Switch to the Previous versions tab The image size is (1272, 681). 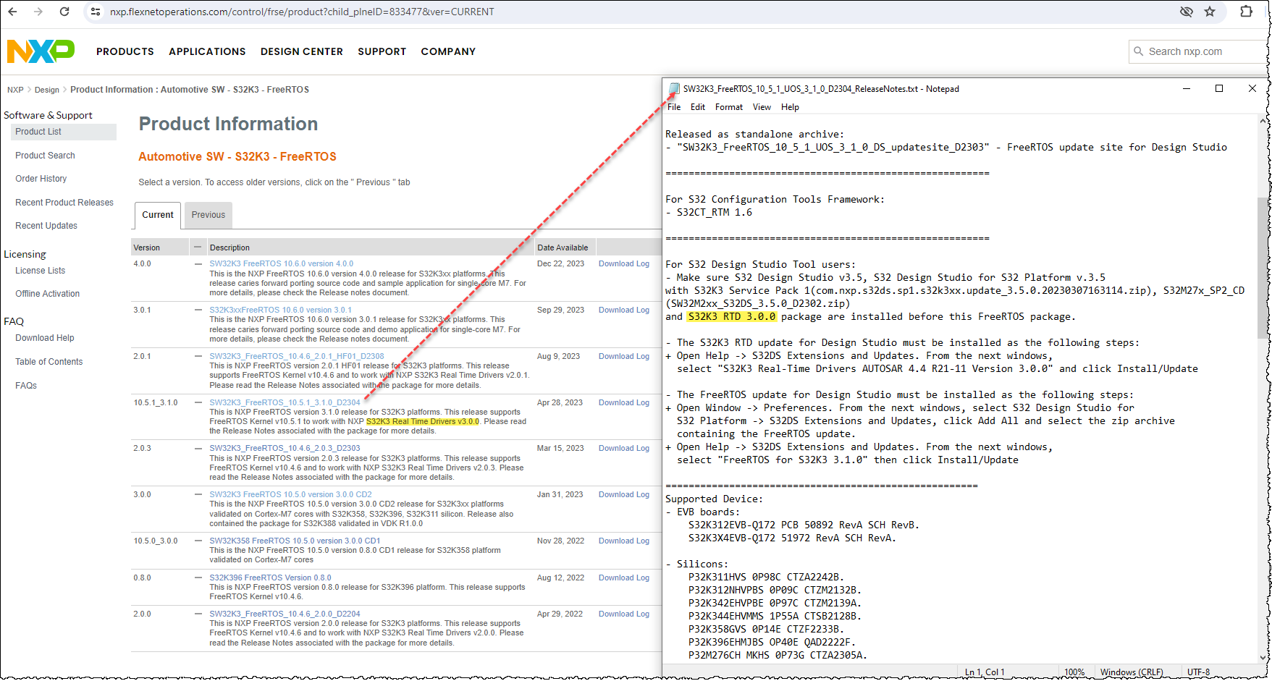pyautogui.click(x=209, y=215)
